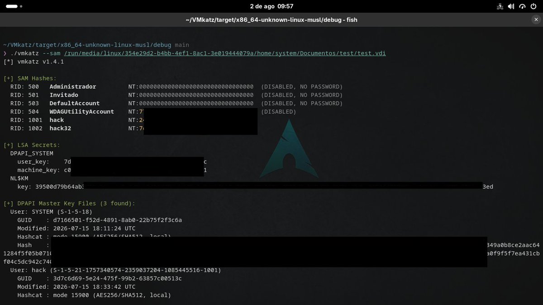Screen dimensions: 543x305
Task: Click '(DISABLED, NO PASSWORD)' on the Invitado row
Action: pyautogui.click(x=302, y=95)
